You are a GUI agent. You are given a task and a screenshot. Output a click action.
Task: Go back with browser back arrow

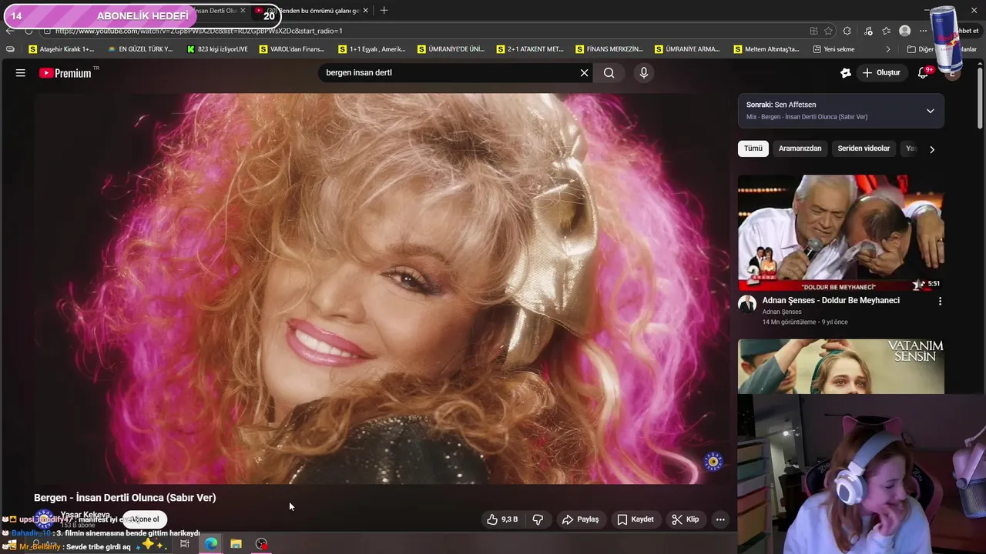(10, 31)
